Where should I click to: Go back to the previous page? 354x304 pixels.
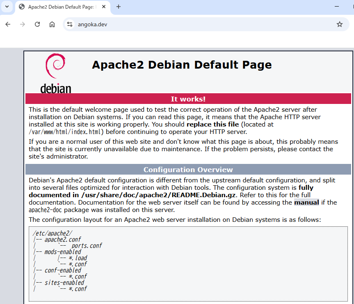click(8, 24)
